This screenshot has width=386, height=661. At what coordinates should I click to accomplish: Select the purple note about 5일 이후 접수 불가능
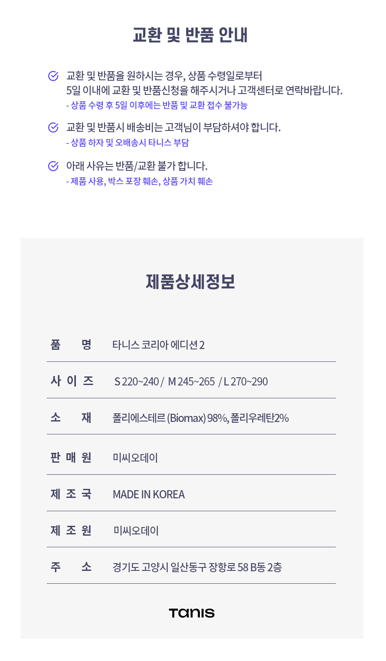pos(157,106)
